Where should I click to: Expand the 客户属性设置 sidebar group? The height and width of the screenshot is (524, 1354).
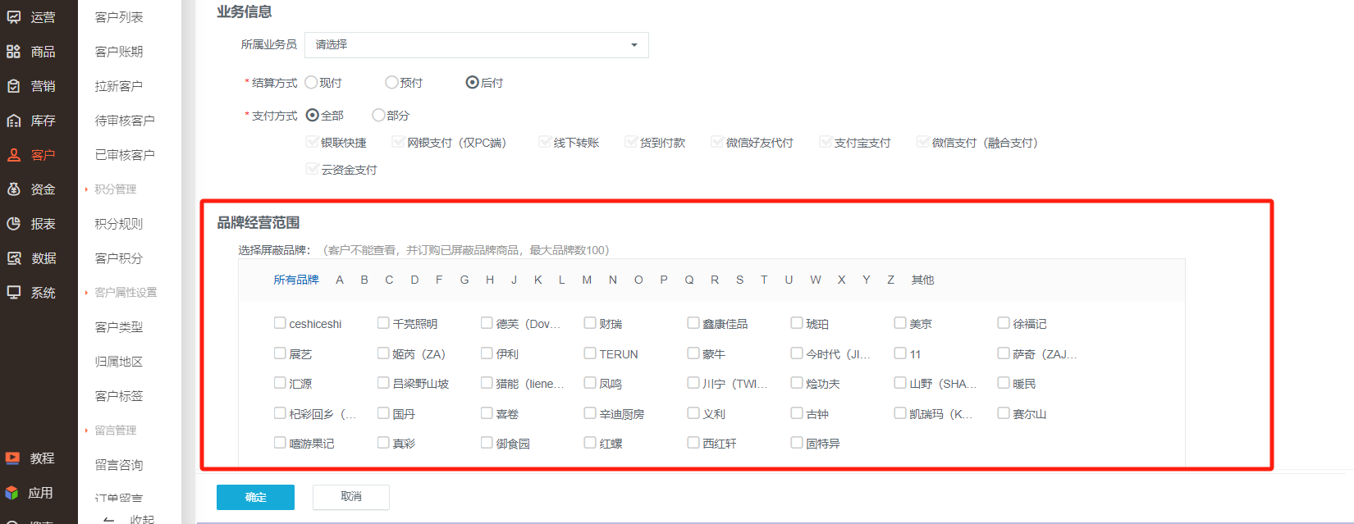[x=126, y=293]
